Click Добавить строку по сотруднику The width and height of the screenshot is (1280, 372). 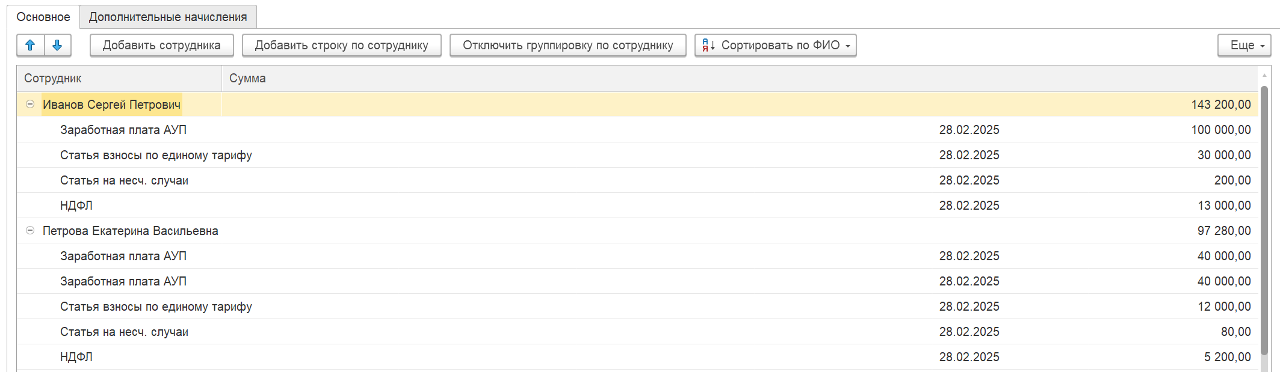click(342, 45)
